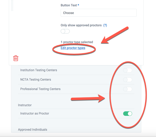Click the Instructor section heading
The width and height of the screenshot is (156, 137).
click(25, 105)
